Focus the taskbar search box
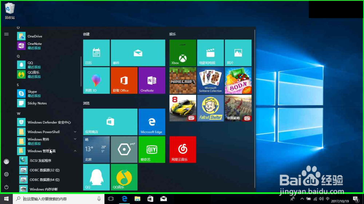 click(59, 199)
